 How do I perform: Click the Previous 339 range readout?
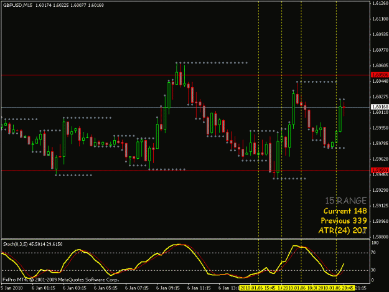pos(344,220)
